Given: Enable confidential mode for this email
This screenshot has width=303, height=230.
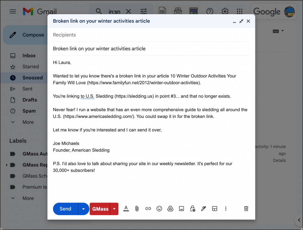Looking at the screenshot, I should click(192, 209).
